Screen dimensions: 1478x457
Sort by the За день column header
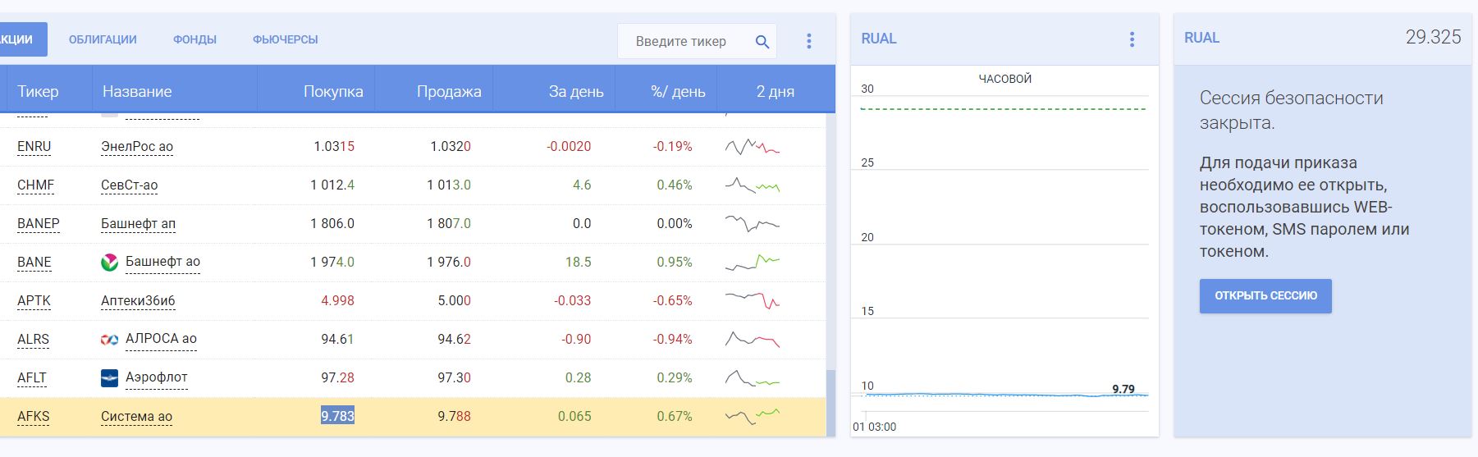(x=576, y=91)
